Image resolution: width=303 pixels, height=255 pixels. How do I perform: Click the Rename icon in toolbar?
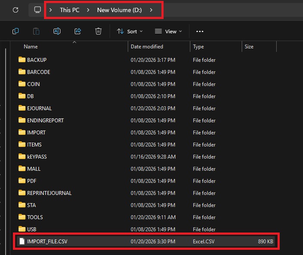pyautogui.click(x=57, y=31)
